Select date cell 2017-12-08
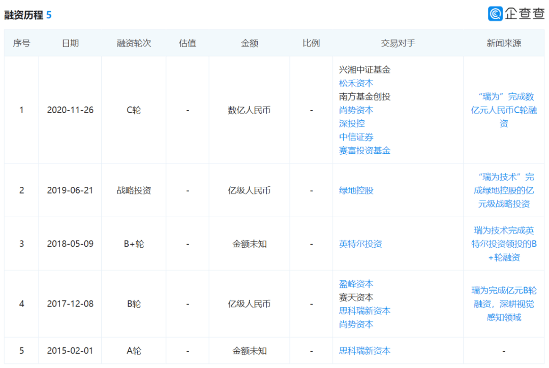Screen dimensions: 549x368 click(70, 304)
